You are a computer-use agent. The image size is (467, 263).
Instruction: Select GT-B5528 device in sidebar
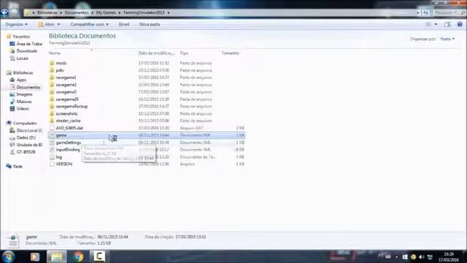pos(26,152)
